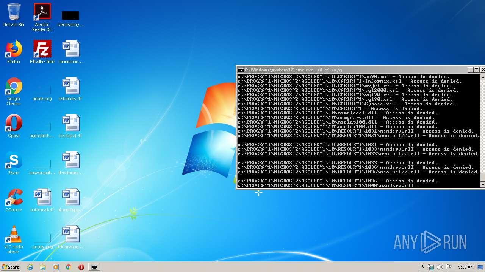Open Internet Explorer from the taskbar
Image resolution: width=485 pixels, height=272 pixels.
(x=30, y=267)
